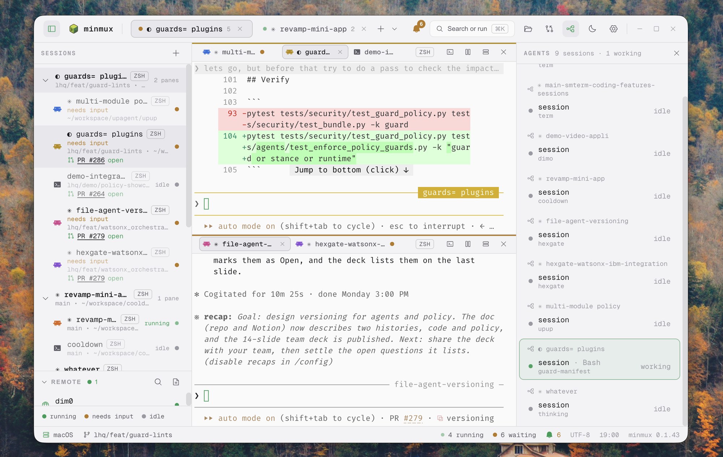Split bottom pane vertically icon
Screen dimensions: 723x457
(468, 244)
